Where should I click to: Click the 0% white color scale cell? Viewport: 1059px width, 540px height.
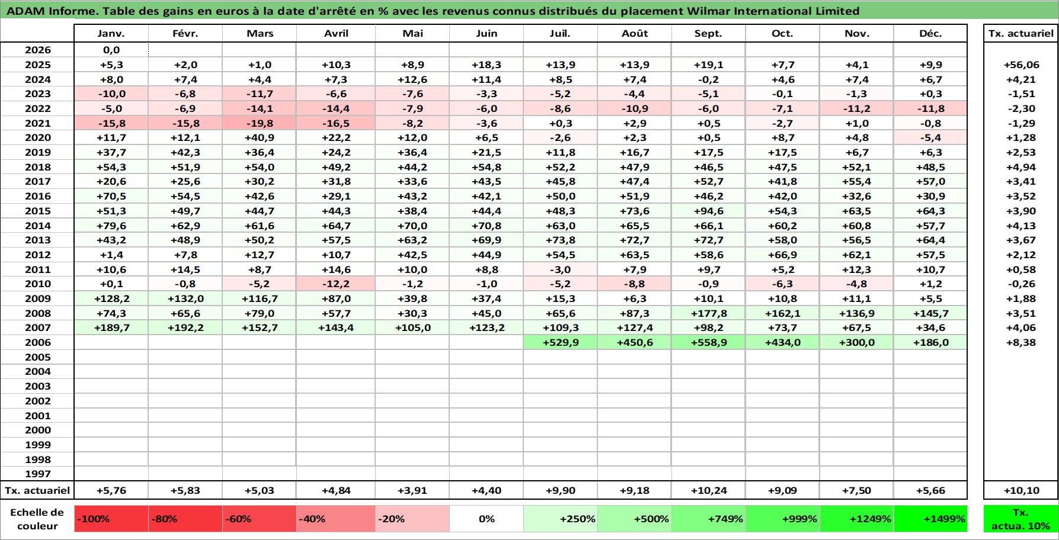click(487, 519)
